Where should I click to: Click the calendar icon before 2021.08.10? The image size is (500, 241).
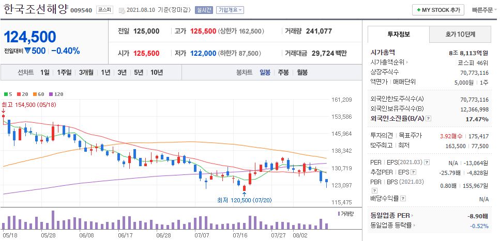tap(122, 10)
